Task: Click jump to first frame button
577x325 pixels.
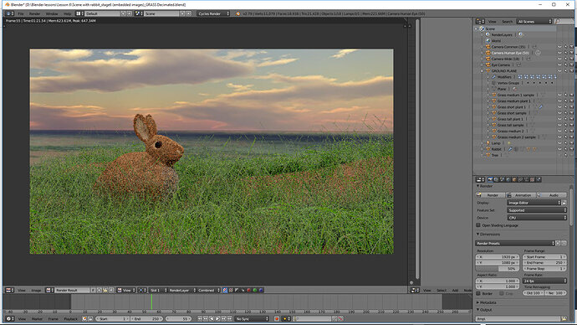Action: [x=200, y=319]
